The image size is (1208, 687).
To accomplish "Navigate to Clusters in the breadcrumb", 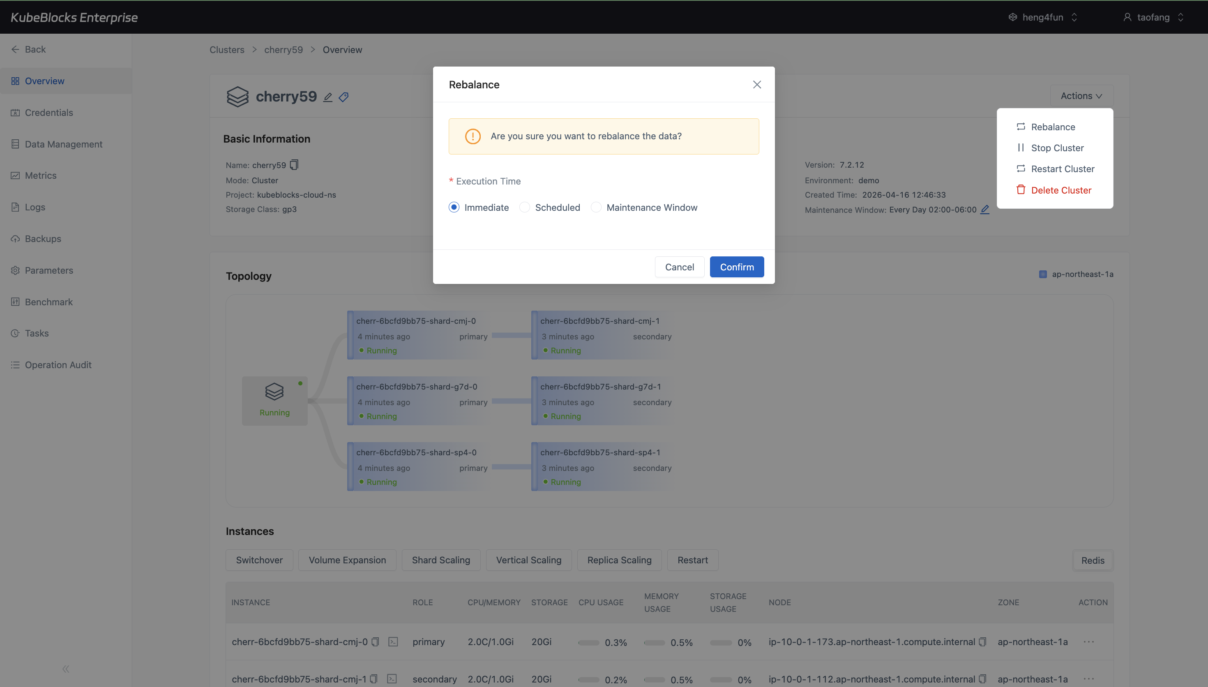I will pos(227,50).
